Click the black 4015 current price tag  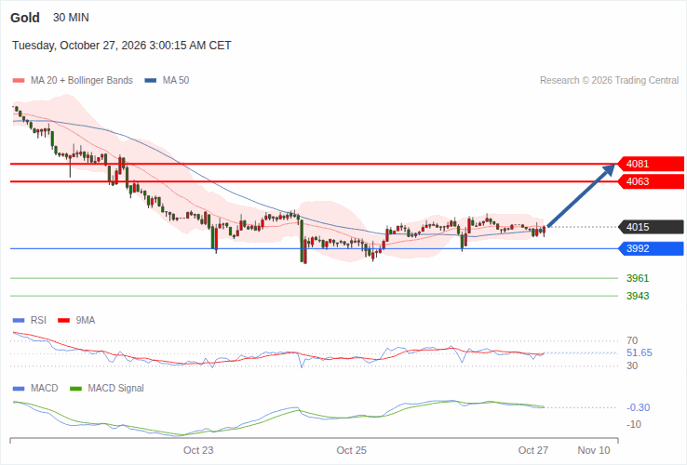651,227
